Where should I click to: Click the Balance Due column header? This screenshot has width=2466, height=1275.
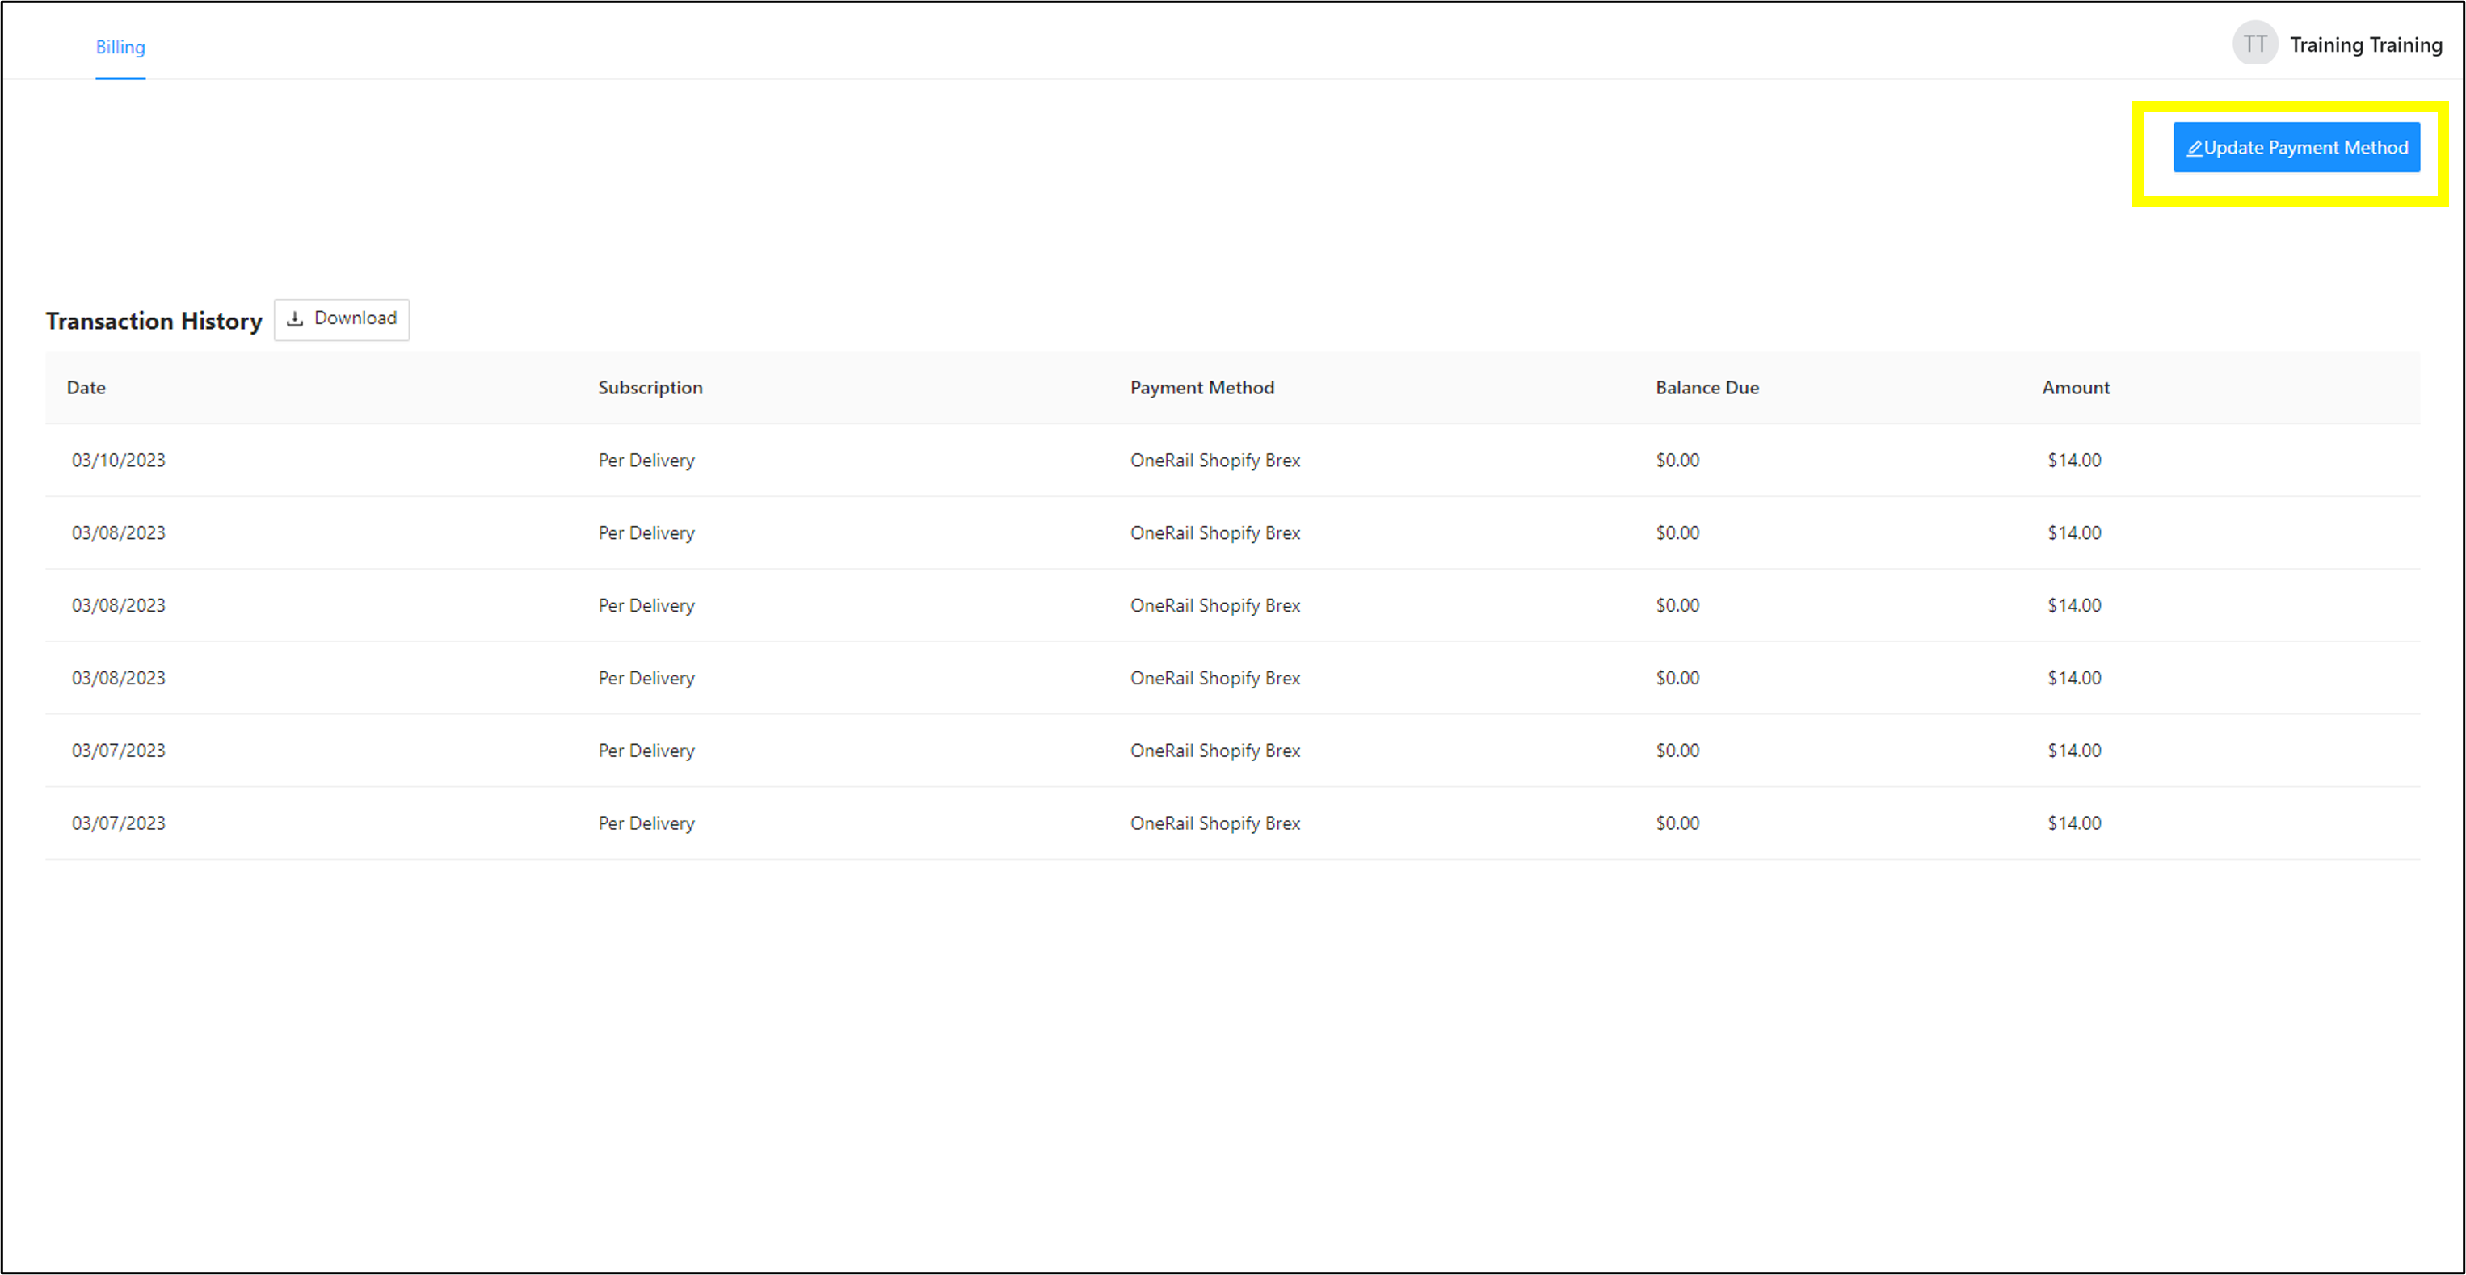1706,388
